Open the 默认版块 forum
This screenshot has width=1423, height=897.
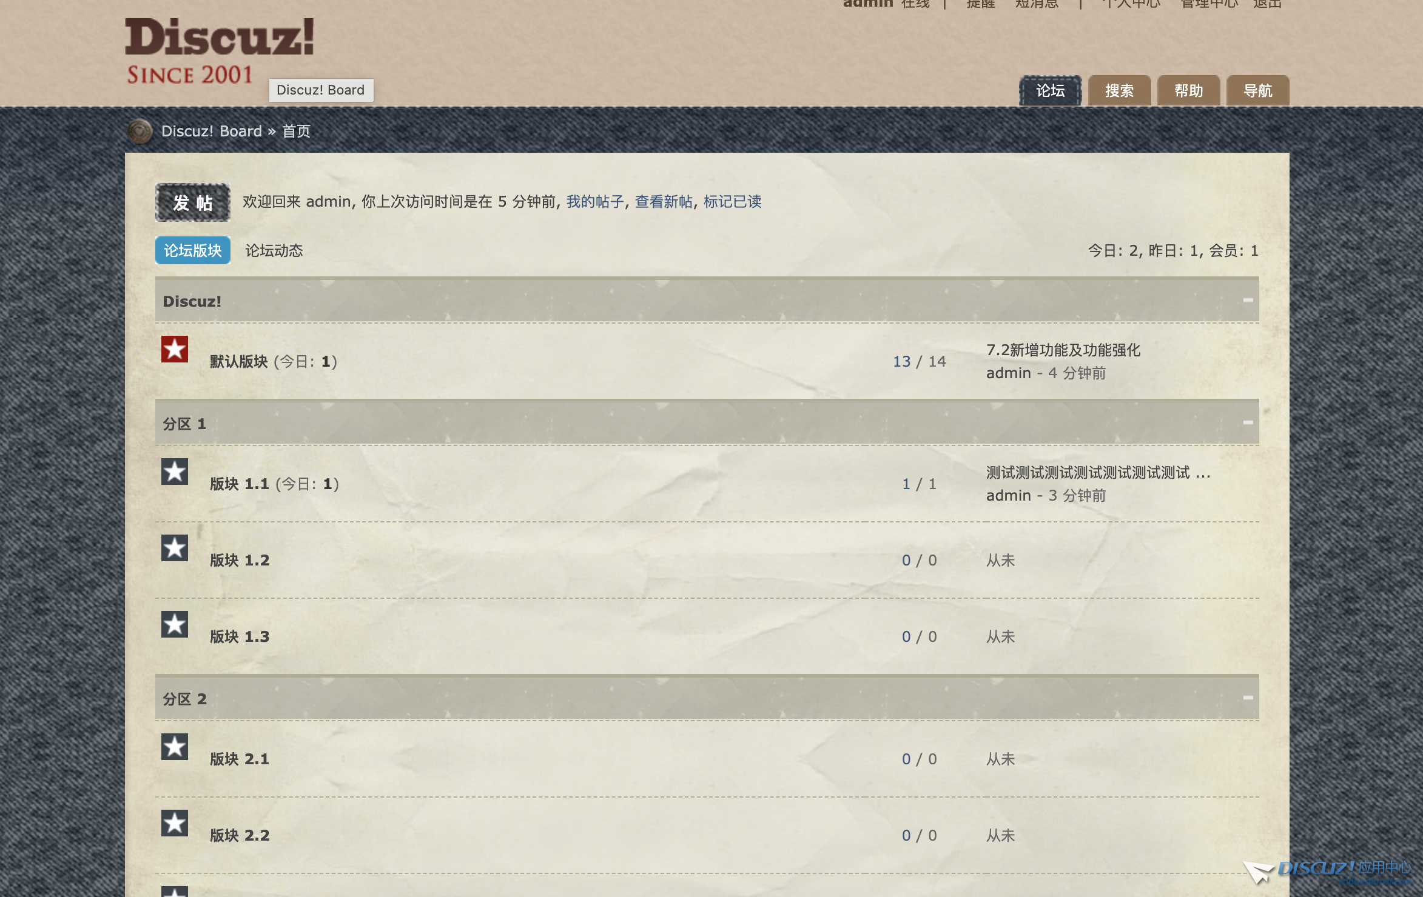click(239, 362)
